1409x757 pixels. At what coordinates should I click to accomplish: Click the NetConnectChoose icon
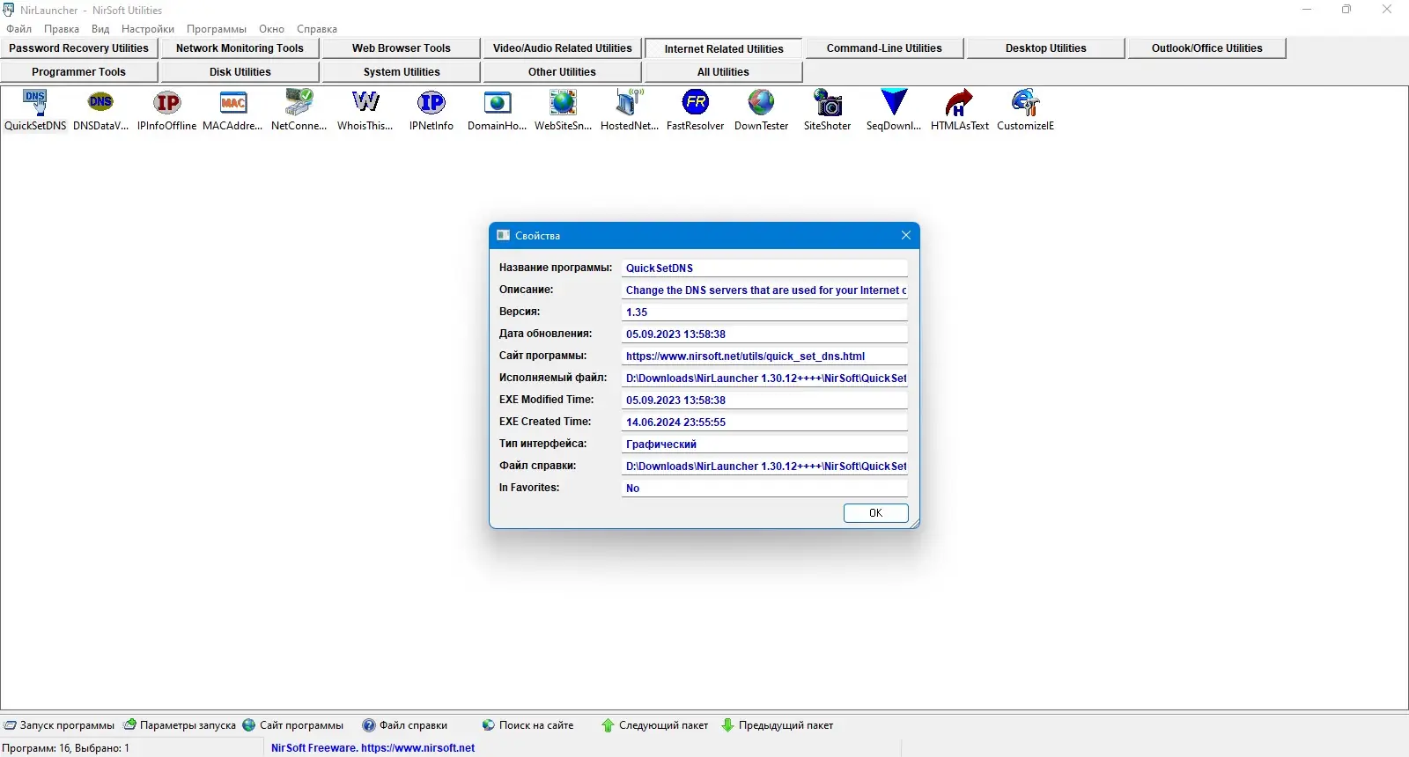299,103
